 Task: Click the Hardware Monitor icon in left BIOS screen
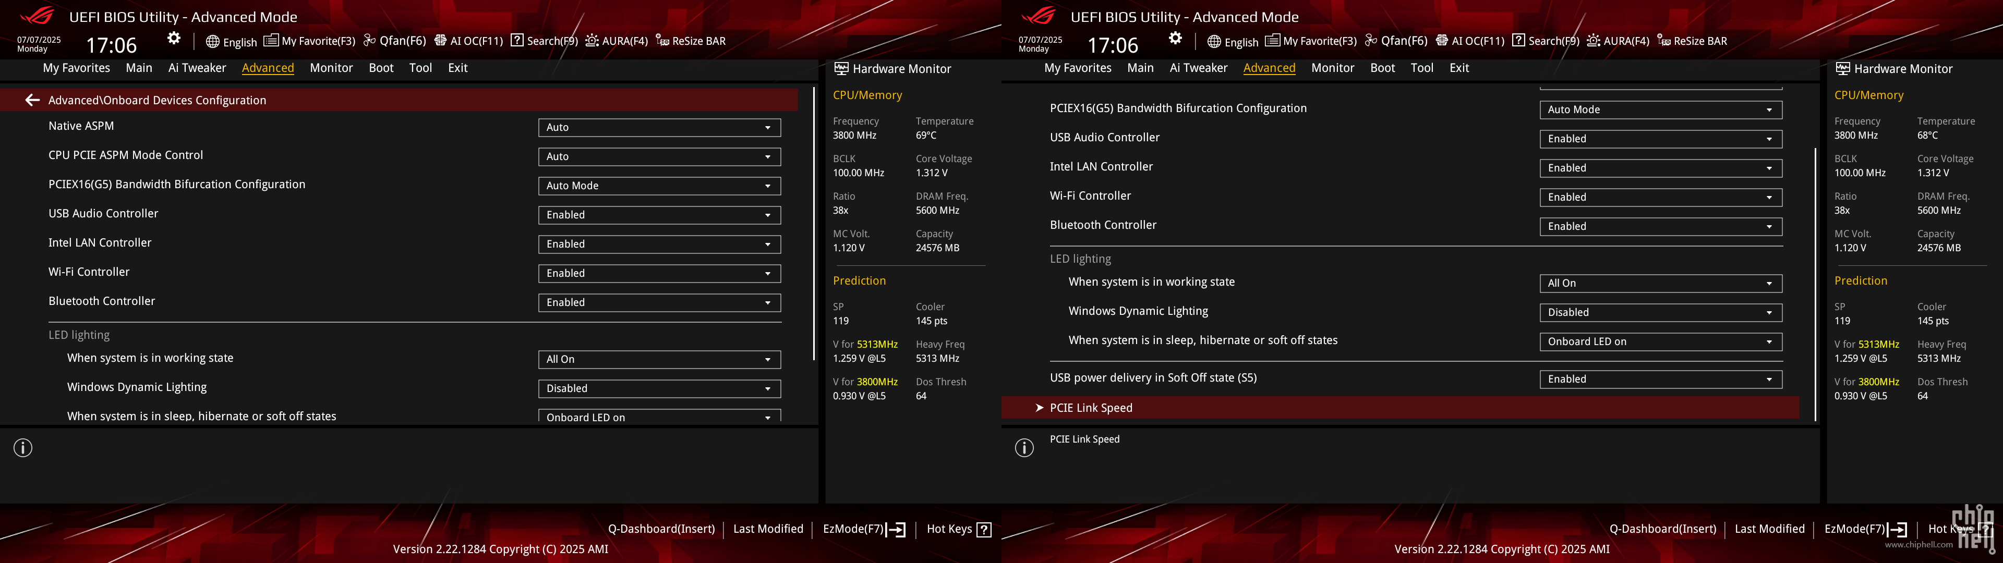[841, 68]
